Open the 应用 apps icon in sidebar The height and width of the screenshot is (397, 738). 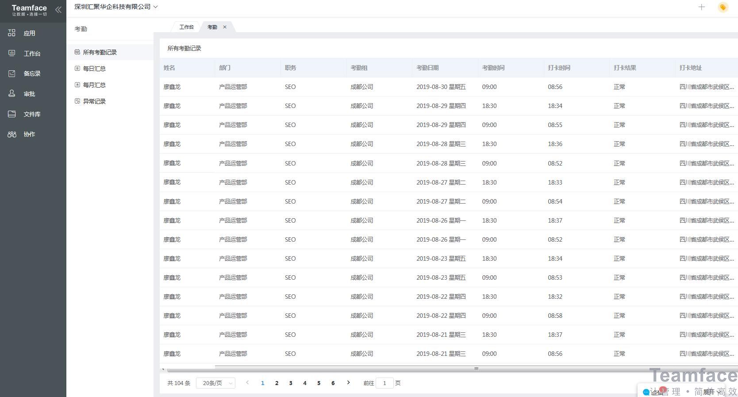coord(12,33)
